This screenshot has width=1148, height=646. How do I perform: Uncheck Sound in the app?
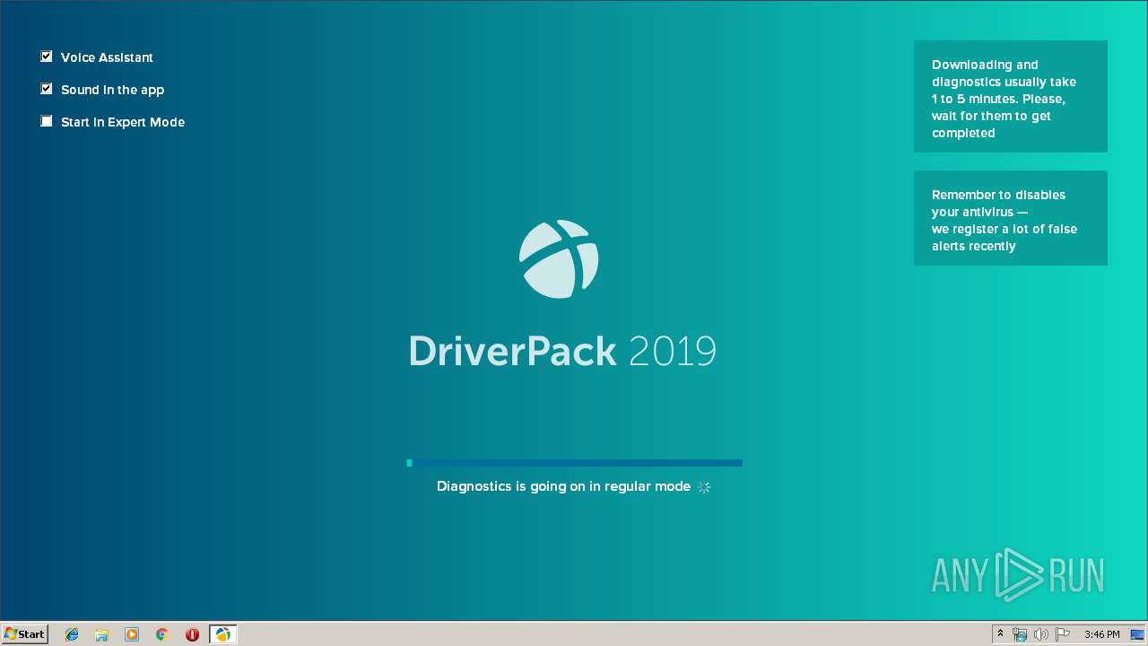[x=47, y=89]
